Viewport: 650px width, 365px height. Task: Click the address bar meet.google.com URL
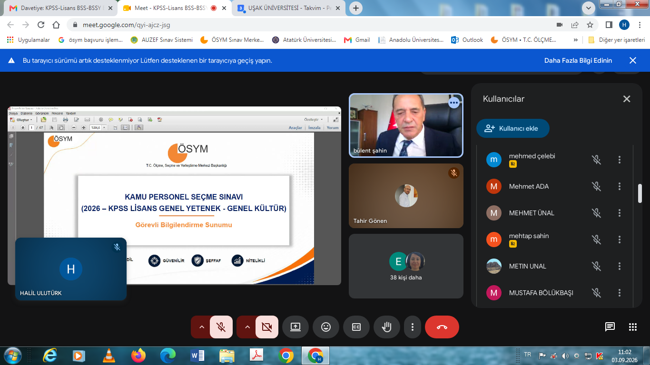click(126, 25)
